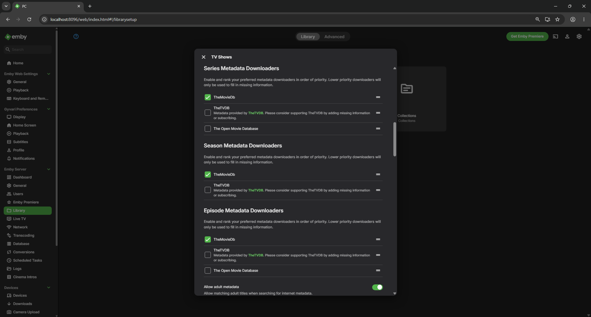The height and width of the screenshot is (317, 591).
Task: Open Notifications in sidebar
Action: (28, 158)
